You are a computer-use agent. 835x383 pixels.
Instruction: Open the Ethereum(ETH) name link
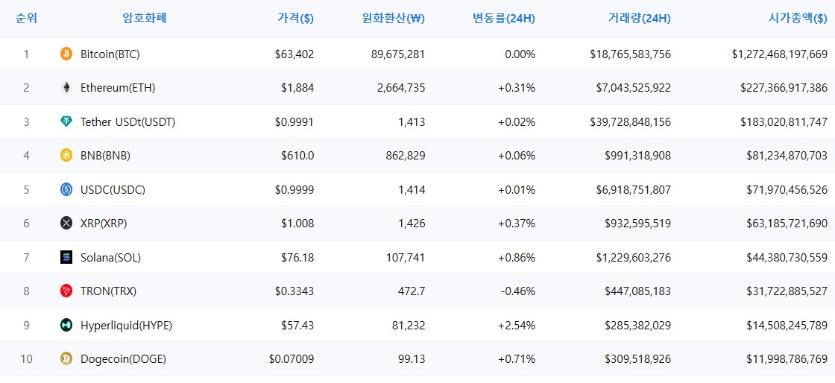(x=118, y=88)
